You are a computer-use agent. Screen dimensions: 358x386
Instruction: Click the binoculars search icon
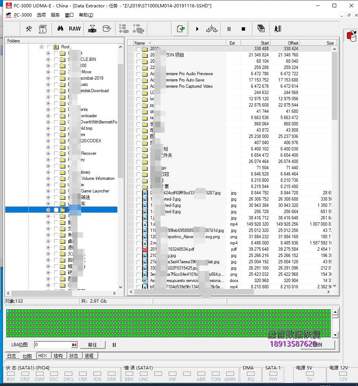tap(60, 28)
